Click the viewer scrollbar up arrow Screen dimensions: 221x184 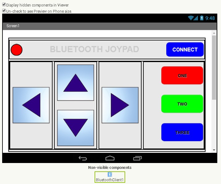(x=214, y=33)
